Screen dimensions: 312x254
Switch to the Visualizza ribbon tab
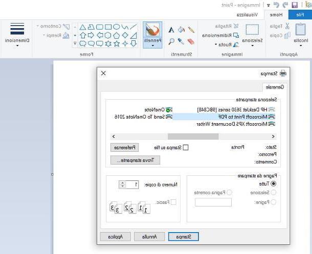coord(247,15)
